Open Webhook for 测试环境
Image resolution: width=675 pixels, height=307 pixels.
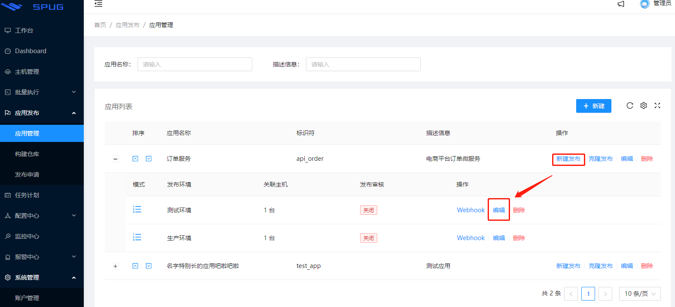click(470, 210)
